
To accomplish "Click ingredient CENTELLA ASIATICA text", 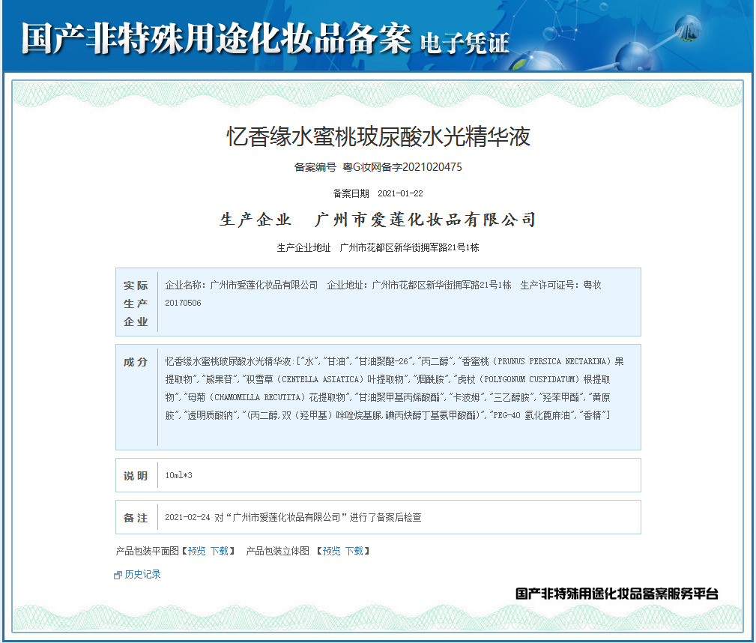I will point(320,380).
